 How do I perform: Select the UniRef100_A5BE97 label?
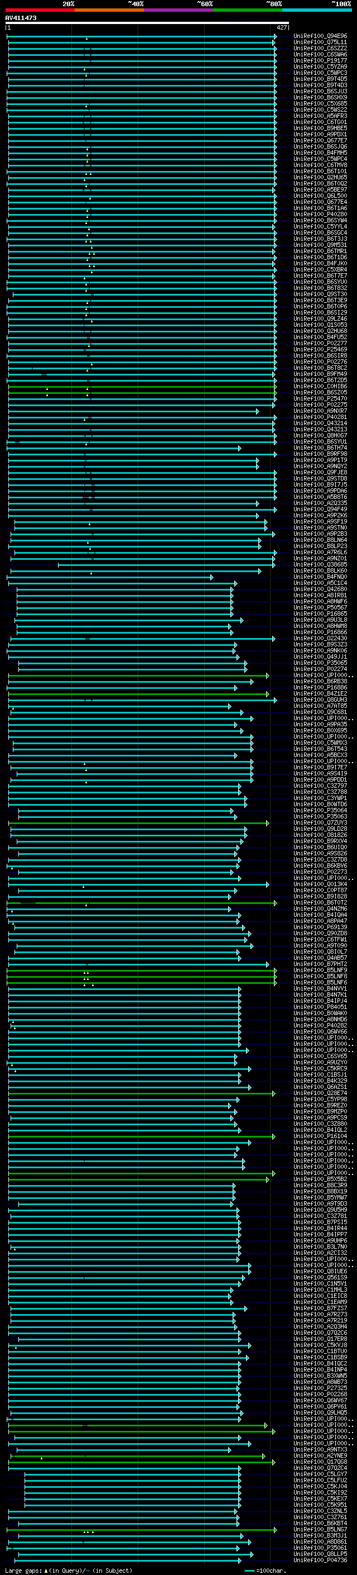pyautogui.click(x=320, y=189)
